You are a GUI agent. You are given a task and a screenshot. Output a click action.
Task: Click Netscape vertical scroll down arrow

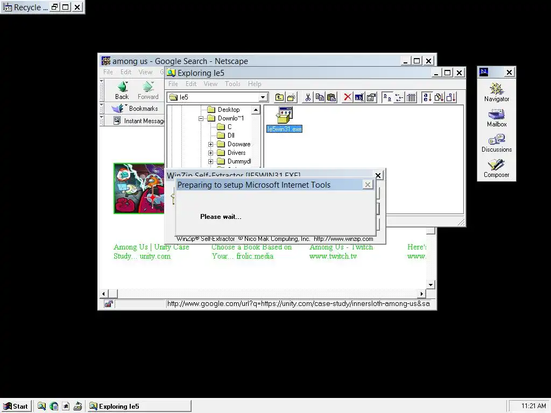coord(431,284)
